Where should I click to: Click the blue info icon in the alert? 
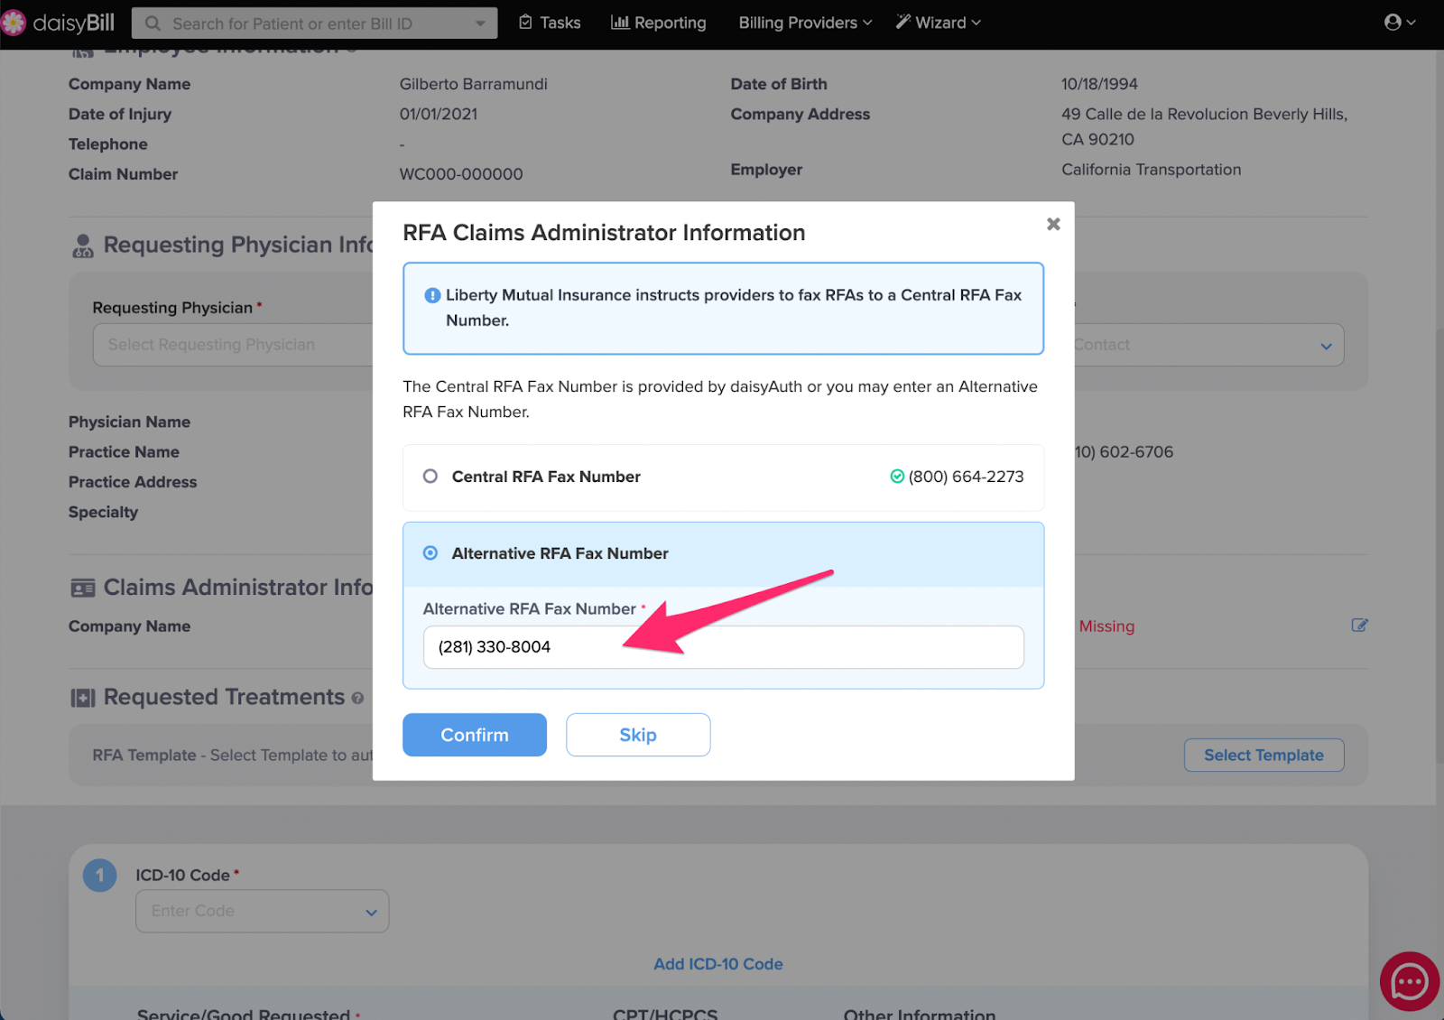pyautogui.click(x=432, y=295)
